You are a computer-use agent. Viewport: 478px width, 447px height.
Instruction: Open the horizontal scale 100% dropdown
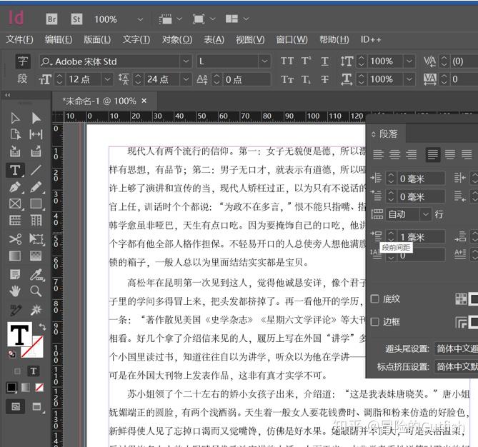(x=409, y=79)
